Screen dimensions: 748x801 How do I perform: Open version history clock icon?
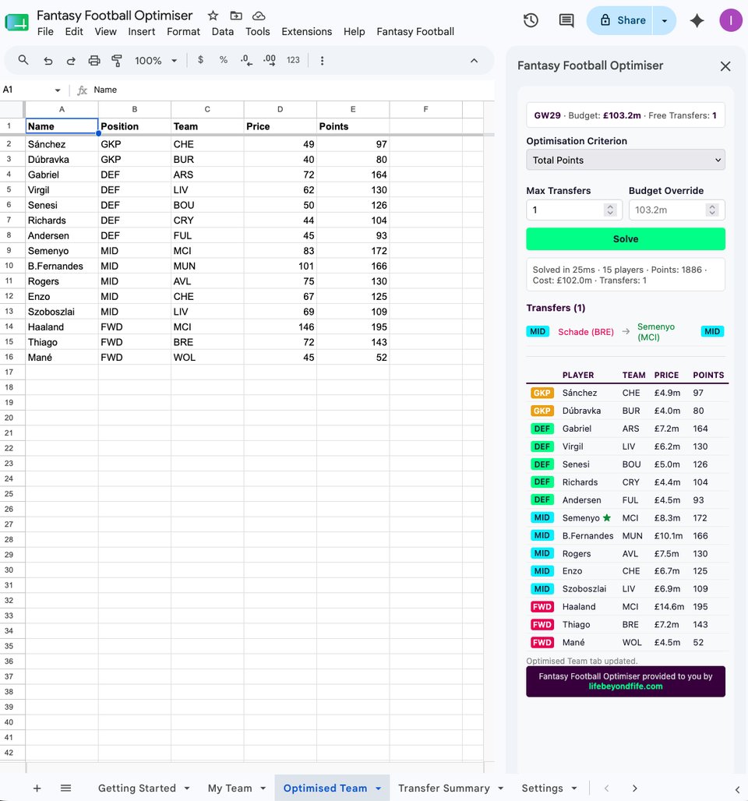(x=531, y=20)
